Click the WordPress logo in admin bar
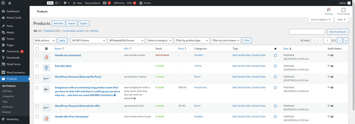 (x=3, y=3)
